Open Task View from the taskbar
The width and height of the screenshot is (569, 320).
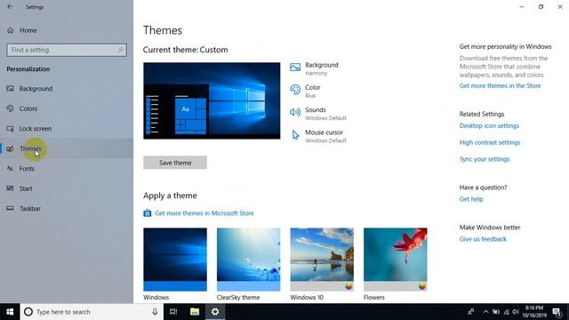[x=173, y=312]
